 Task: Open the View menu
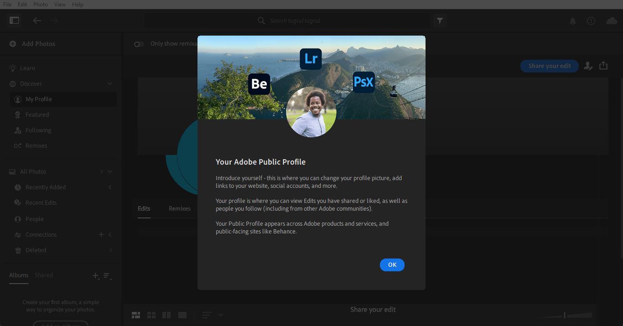[60, 4]
